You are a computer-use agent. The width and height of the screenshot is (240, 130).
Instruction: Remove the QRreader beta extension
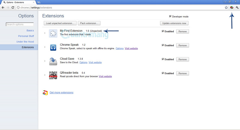click(182, 73)
